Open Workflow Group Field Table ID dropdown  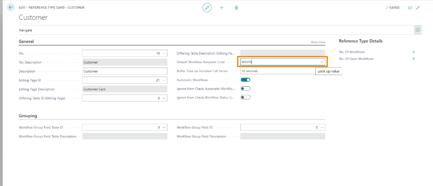pyautogui.click(x=164, y=127)
